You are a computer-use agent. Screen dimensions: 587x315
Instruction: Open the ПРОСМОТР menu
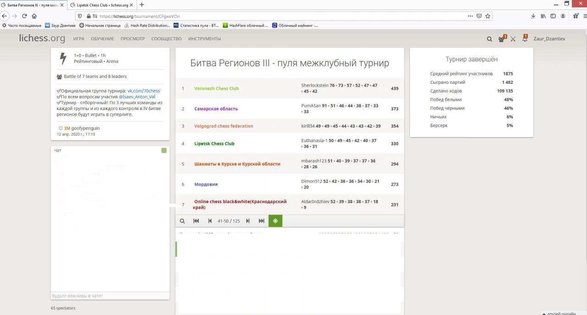(x=133, y=39)
